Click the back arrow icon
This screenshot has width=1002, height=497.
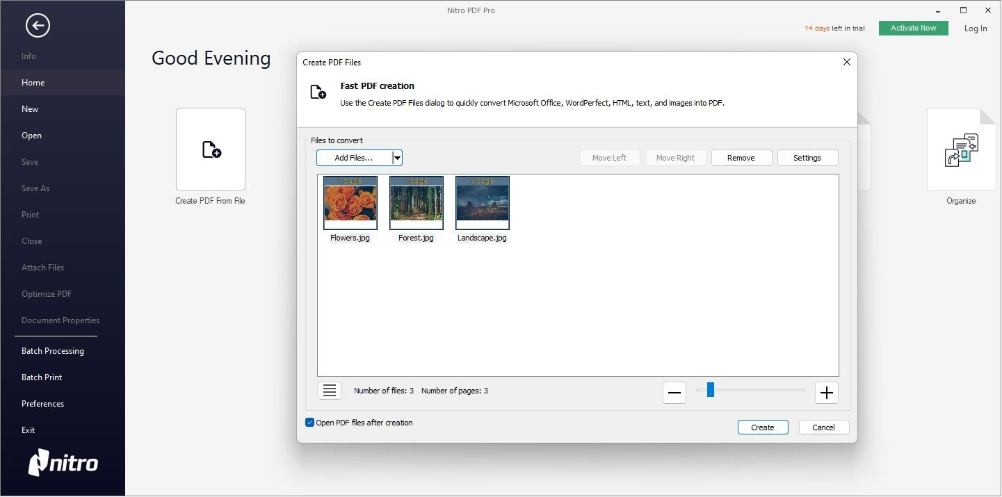pyautogui.click(x=38, y=26)
